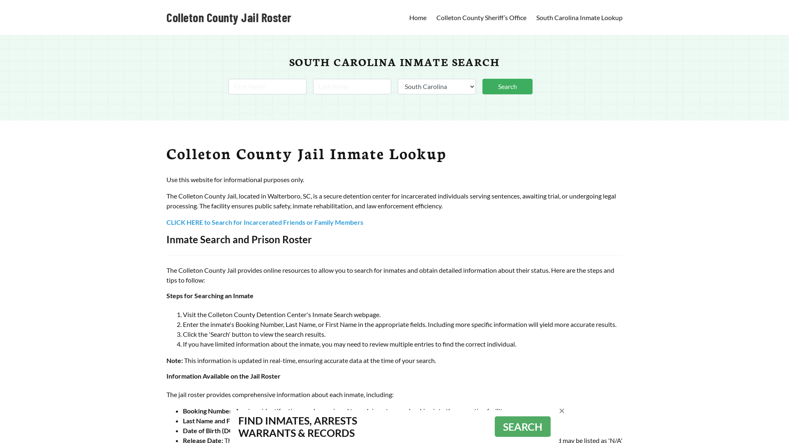
Task: Click the First Name input field
Action: [x=267, y=86]
